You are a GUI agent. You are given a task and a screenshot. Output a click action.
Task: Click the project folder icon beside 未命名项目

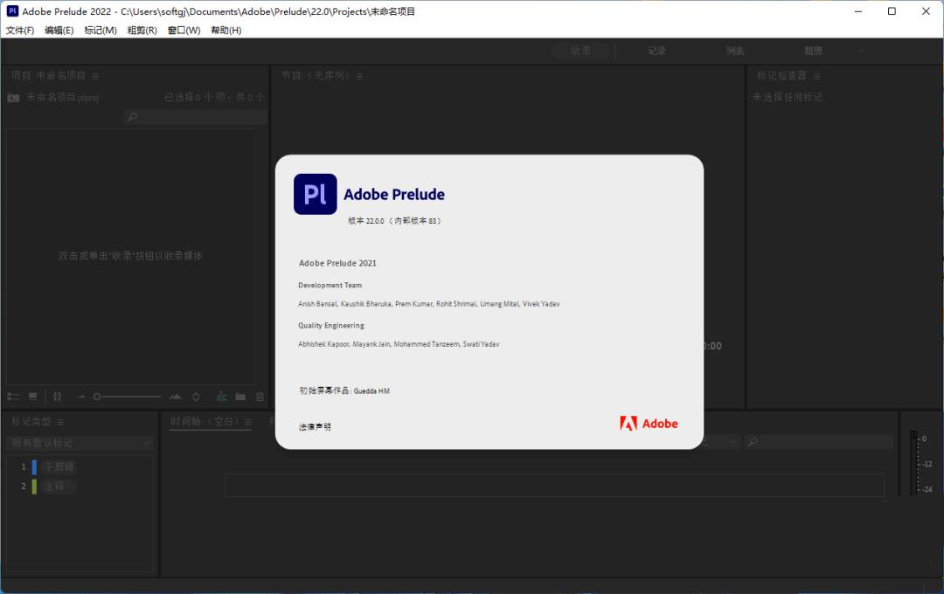point(14,98)
